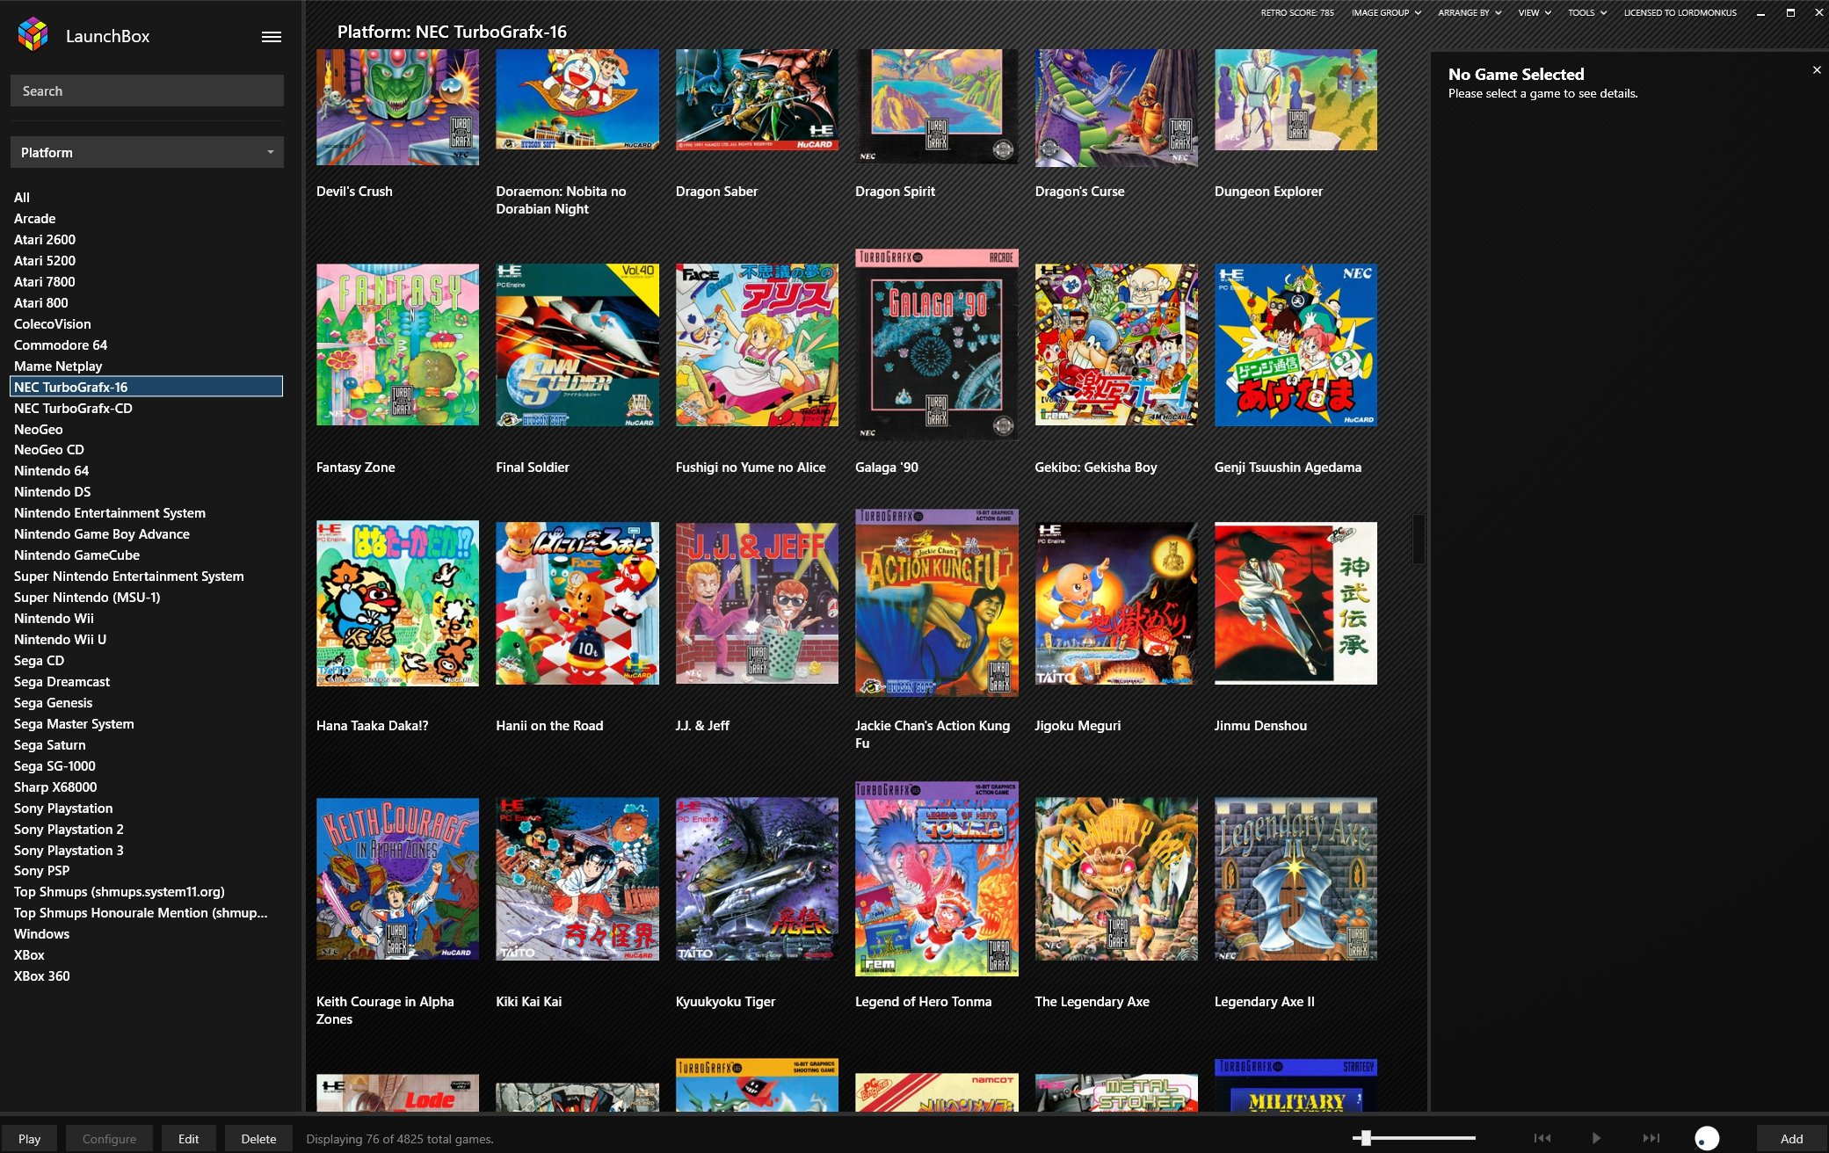The width and height of the screenshot is (1829, 1153).
Task: Select the Dragon Spirit cover
Action: click(937, 106)
